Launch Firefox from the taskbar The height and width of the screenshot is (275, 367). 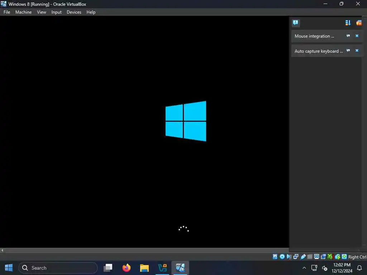[x=127, y=268]
